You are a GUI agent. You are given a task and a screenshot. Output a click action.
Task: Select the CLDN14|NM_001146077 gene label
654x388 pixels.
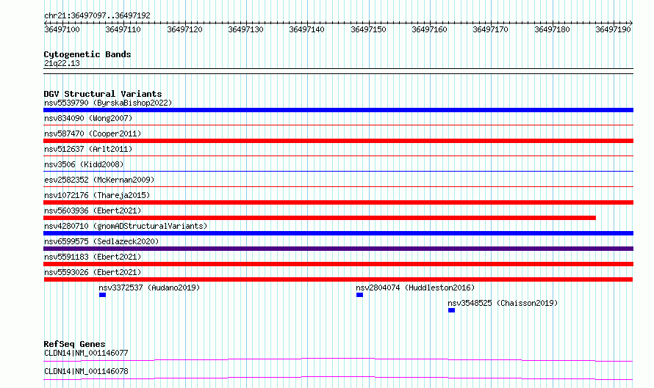pos(86,353)
